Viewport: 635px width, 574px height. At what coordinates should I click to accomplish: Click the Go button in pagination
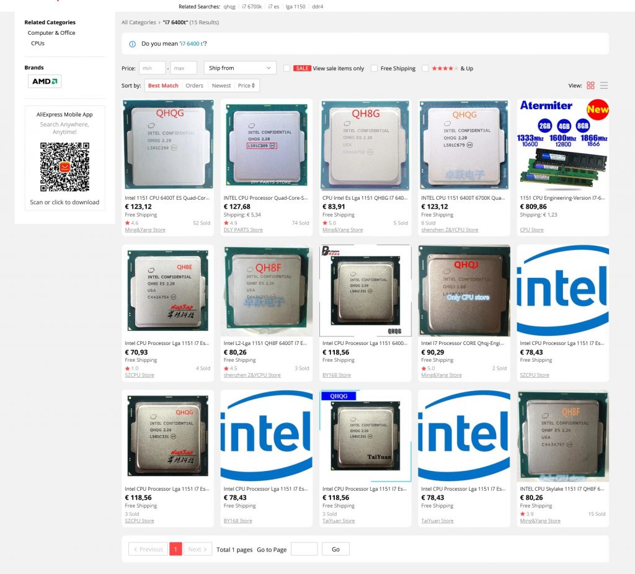[335, 549]
